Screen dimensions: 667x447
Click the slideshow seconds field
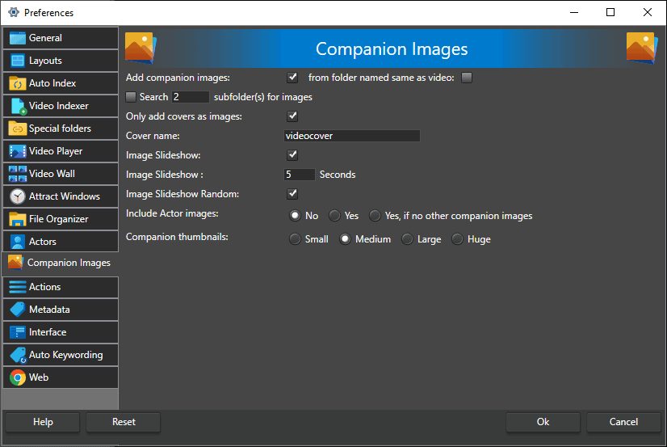coord(300,175)
